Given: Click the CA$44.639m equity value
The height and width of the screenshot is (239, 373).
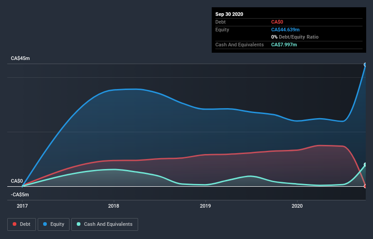Looking at the screenshot, I should [x=285, y=30].
